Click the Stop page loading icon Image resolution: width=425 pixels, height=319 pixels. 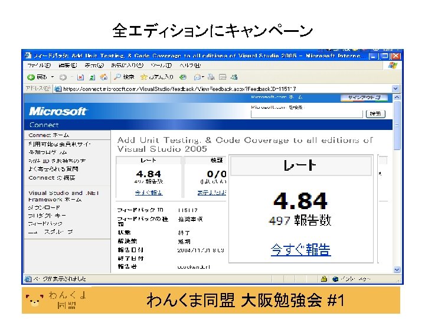coord(80,77)
